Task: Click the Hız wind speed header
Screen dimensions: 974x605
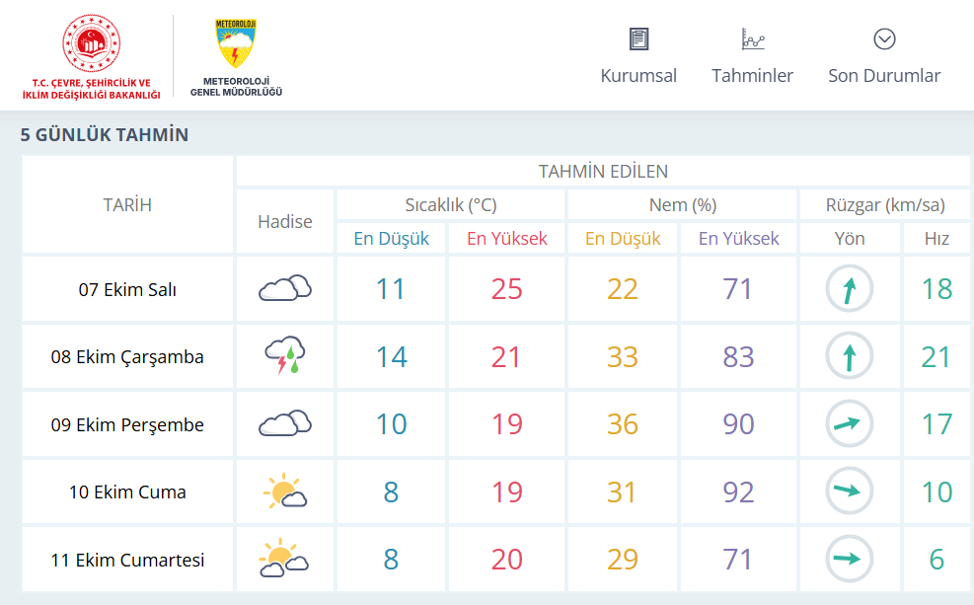Action: [937, 238]
